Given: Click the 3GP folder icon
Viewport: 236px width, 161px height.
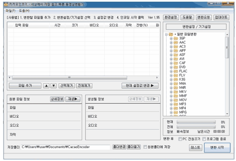Looking at the screenshot, I should tap(176, 38).
